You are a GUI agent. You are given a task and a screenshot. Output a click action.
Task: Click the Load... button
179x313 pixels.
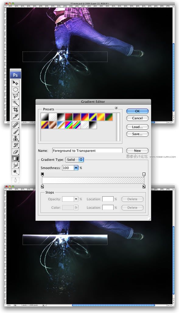(137, 127)
